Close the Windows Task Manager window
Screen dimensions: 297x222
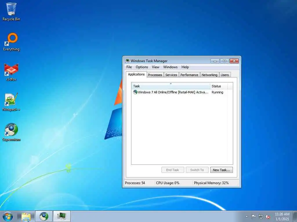point(234,61)
